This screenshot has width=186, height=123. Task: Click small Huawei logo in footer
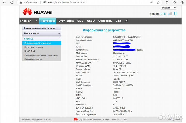[x=76, y=119]
